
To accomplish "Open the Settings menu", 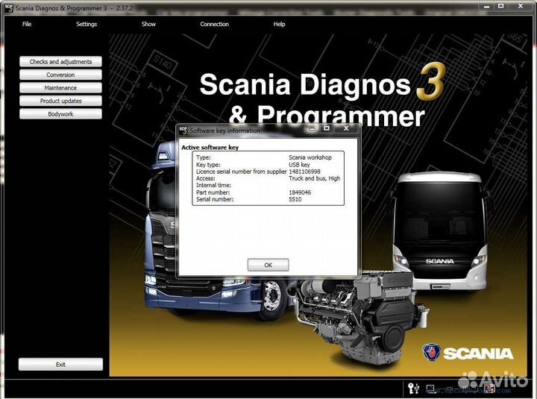I will click(87, 24).
